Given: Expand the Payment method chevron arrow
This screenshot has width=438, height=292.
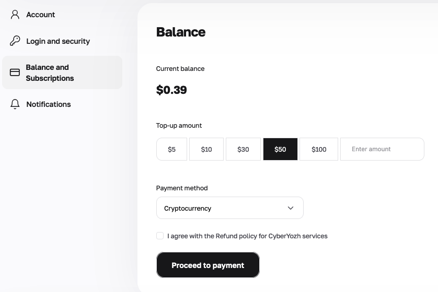Looking at the screenshot, I should (291, 208).
